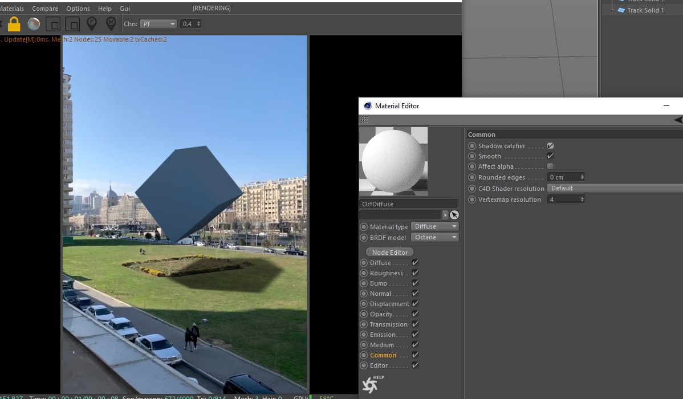Click the Track Solid 1 object icon

click(x=621, y=10)
